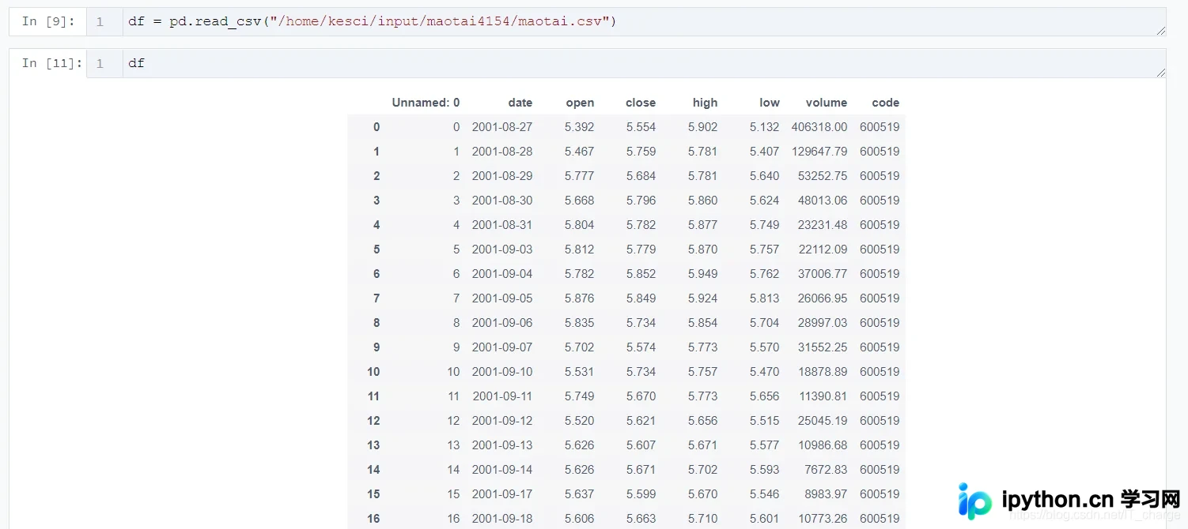Viewport: 1188px width, 529px height.
Task: Click the volume value 7672.83
Action: tap(826, 470)
